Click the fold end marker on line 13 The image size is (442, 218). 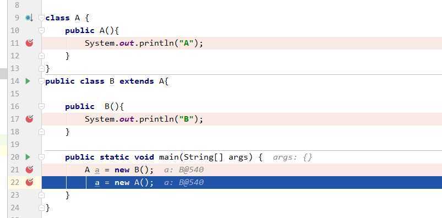41,68
